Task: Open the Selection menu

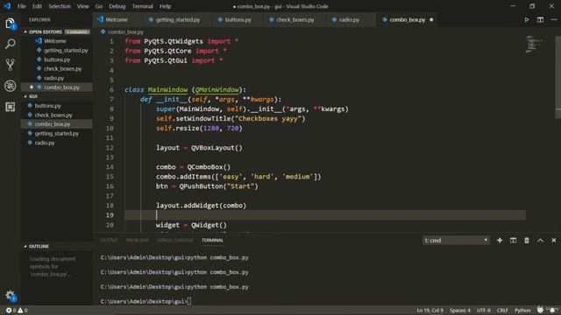Action: (x=60, y=6)
